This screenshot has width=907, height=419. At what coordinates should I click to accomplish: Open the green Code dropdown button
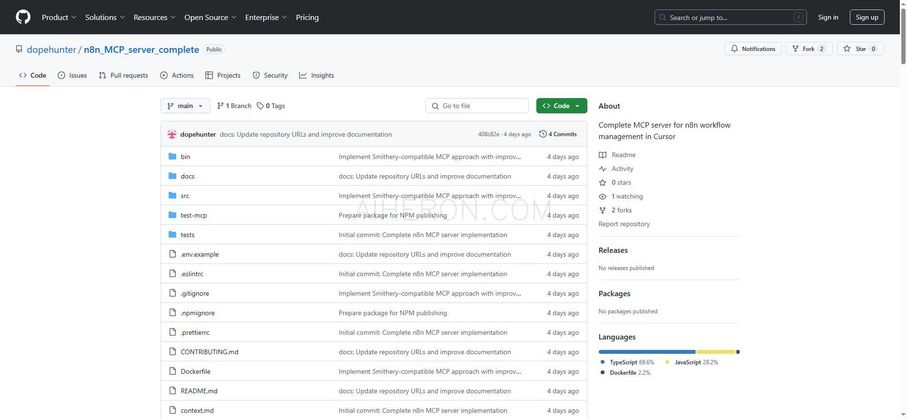[562, 106]
